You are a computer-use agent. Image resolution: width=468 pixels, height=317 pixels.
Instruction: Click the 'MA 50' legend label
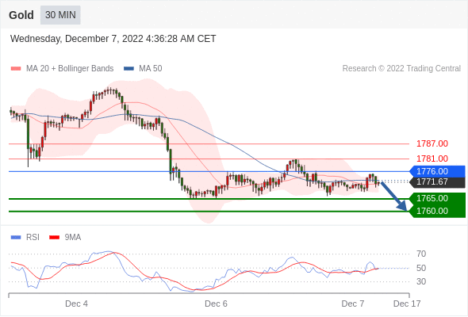point(151,69)
